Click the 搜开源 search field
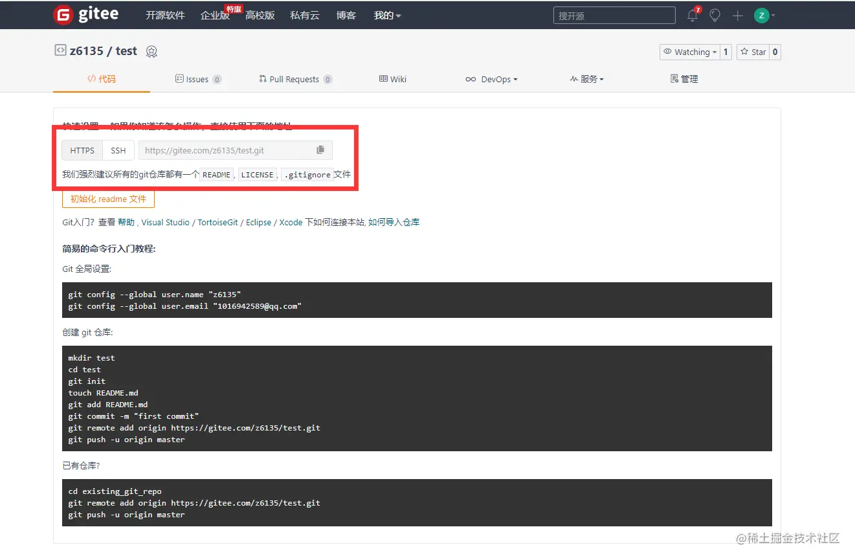This screenshot has width=855, height=560. click(x=614, y=16)
